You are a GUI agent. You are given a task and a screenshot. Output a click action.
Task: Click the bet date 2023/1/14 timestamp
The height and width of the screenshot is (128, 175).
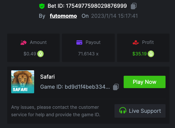(x=114, y=16)
